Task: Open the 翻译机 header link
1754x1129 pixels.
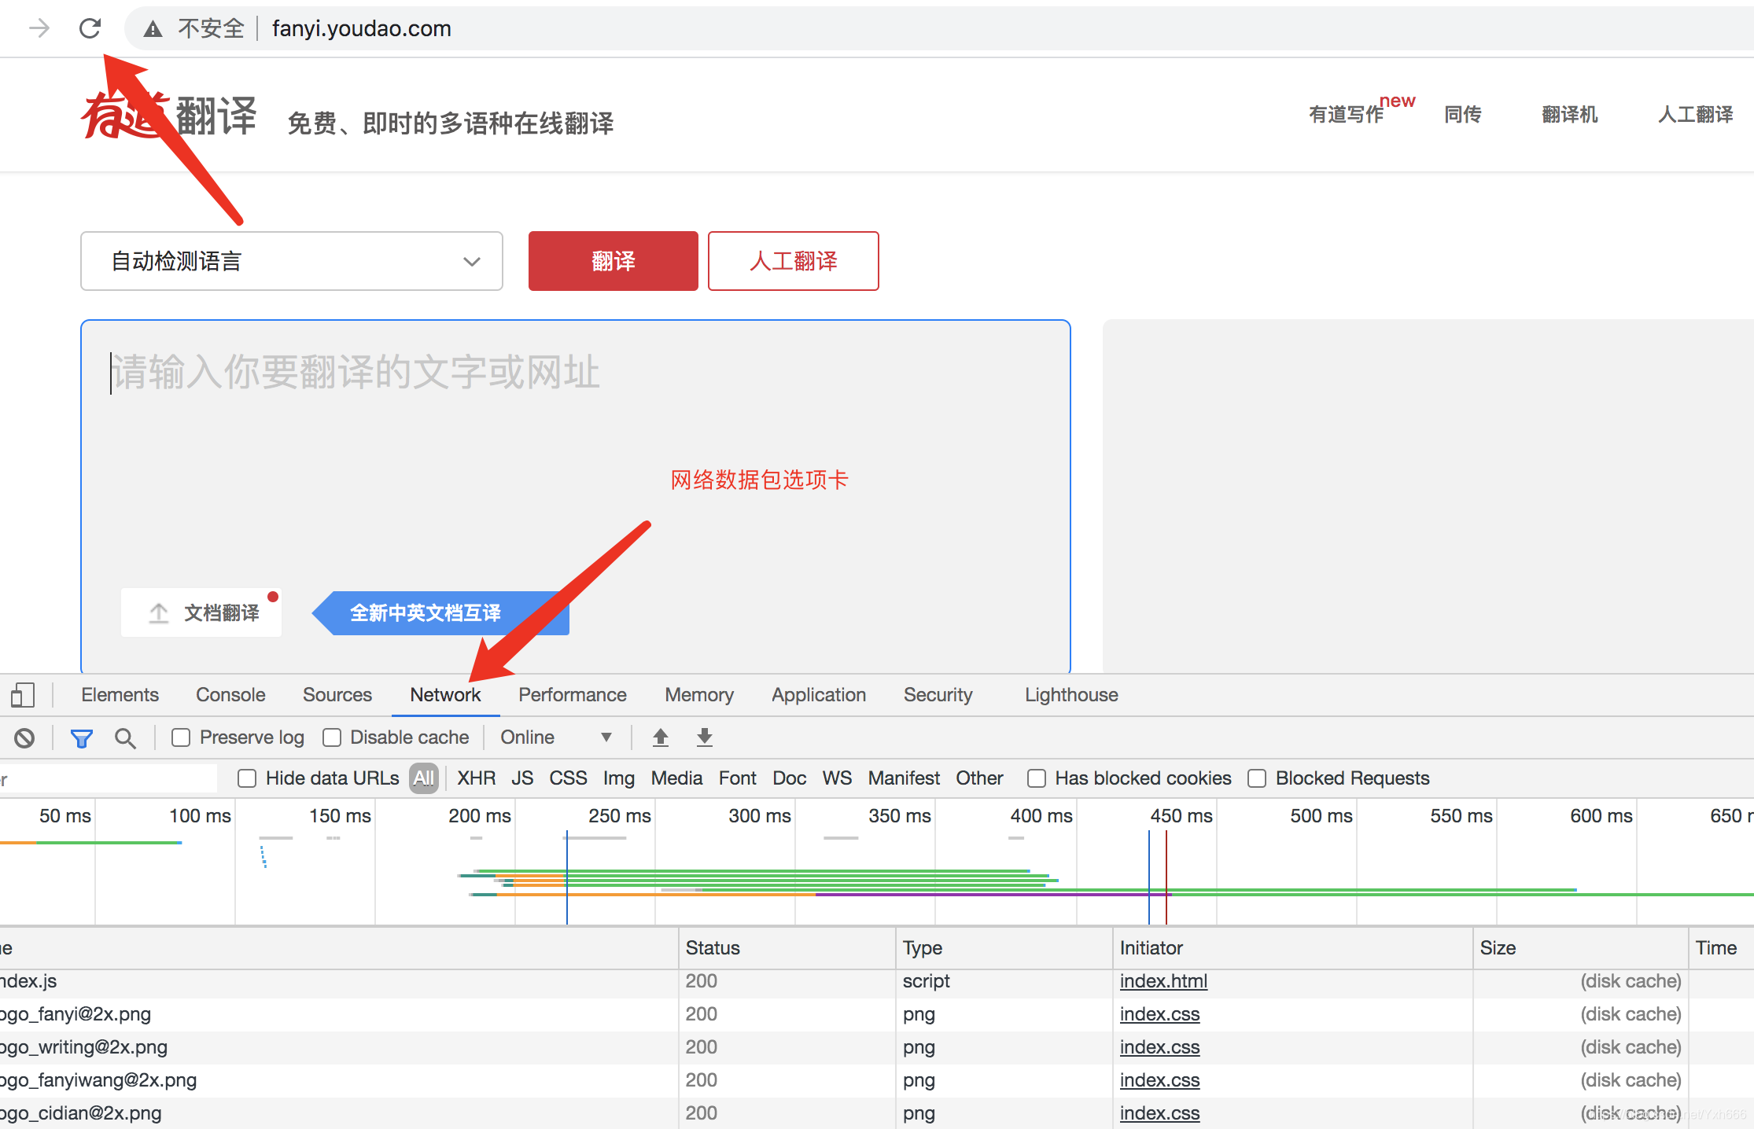Action: point(1570,115)
